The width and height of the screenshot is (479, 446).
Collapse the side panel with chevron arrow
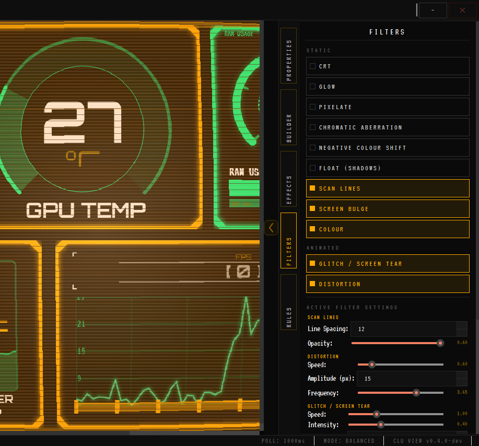pos(271,228)
